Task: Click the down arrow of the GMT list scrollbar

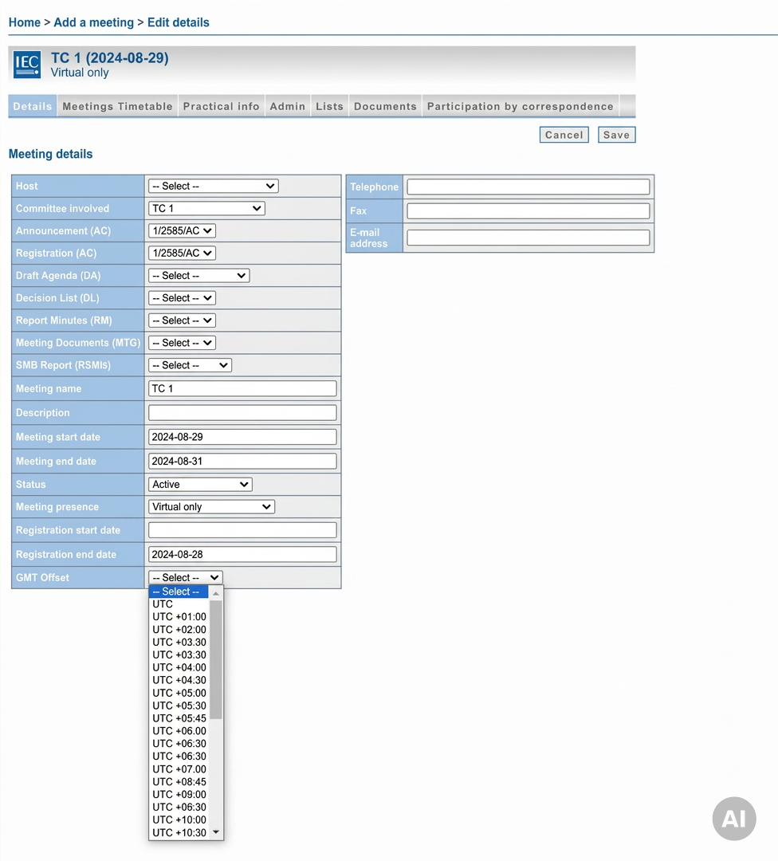Action: pyautogui.click(x=216, y=832)
